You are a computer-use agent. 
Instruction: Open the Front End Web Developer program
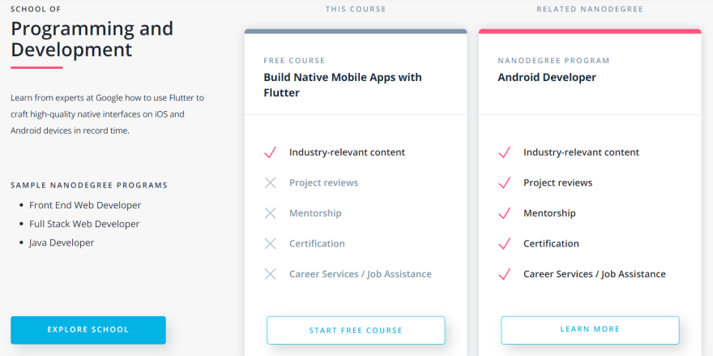[85, 205]
